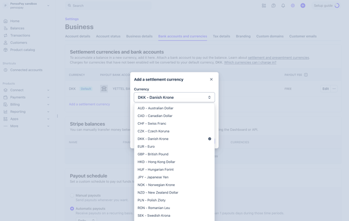Expand the More menu chevron
This screenshot has height=221, width=349.
tap(48, 126)
